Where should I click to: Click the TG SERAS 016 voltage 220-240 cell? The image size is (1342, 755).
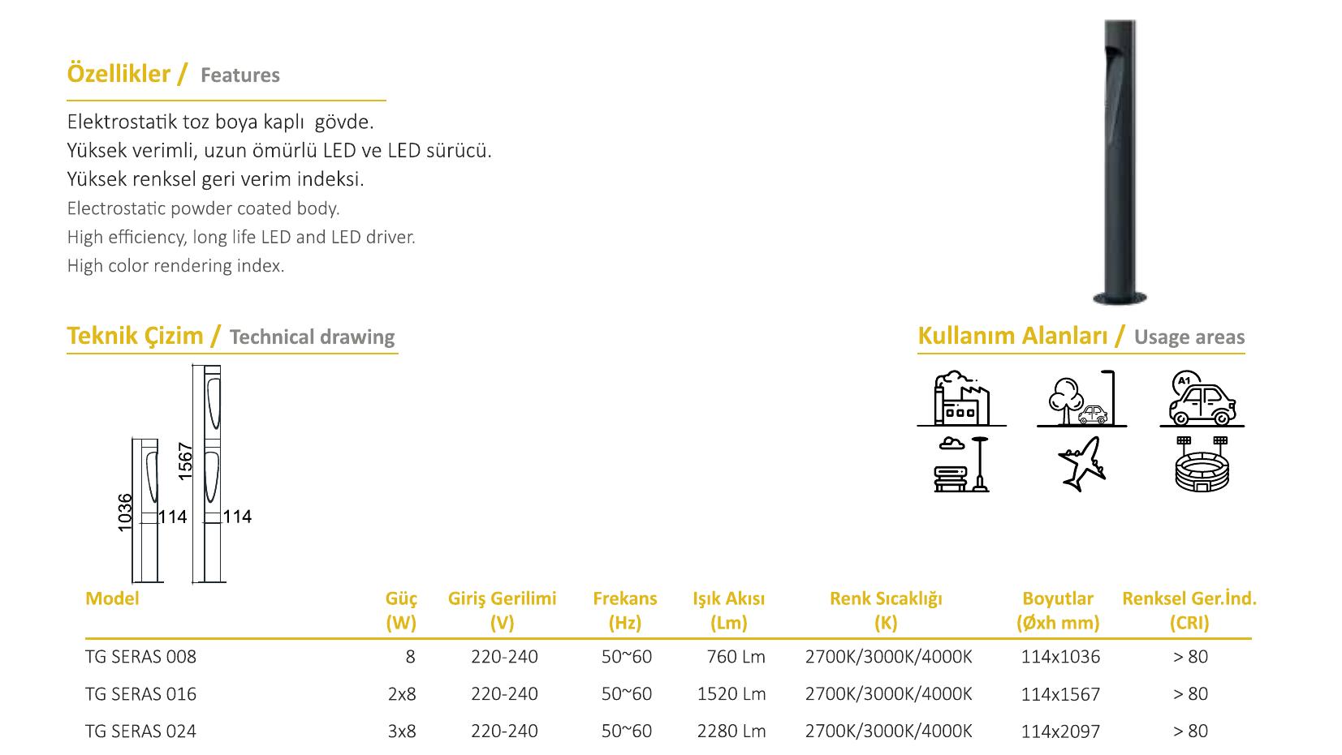504,693
